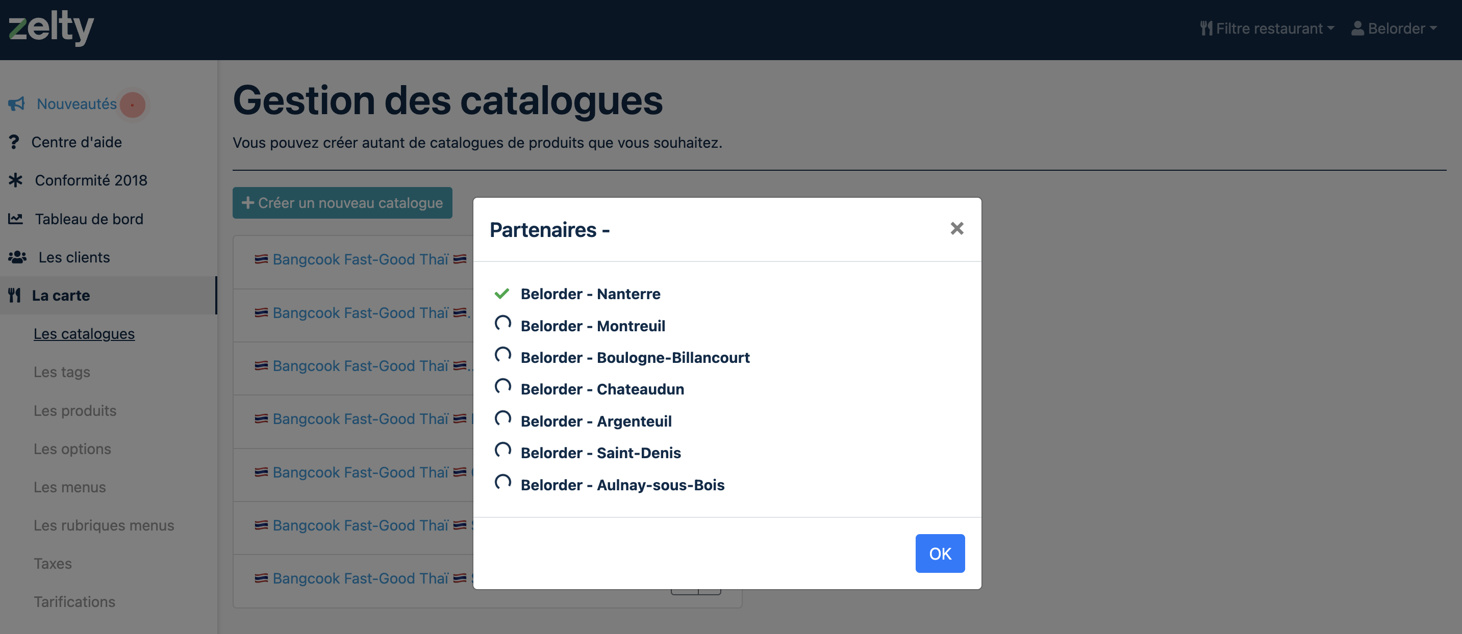This screenshot has height=634, width=1462.
Task: Select the Belorder - Boulogne-Billancourt partner circle
Action: coord(503,355)
